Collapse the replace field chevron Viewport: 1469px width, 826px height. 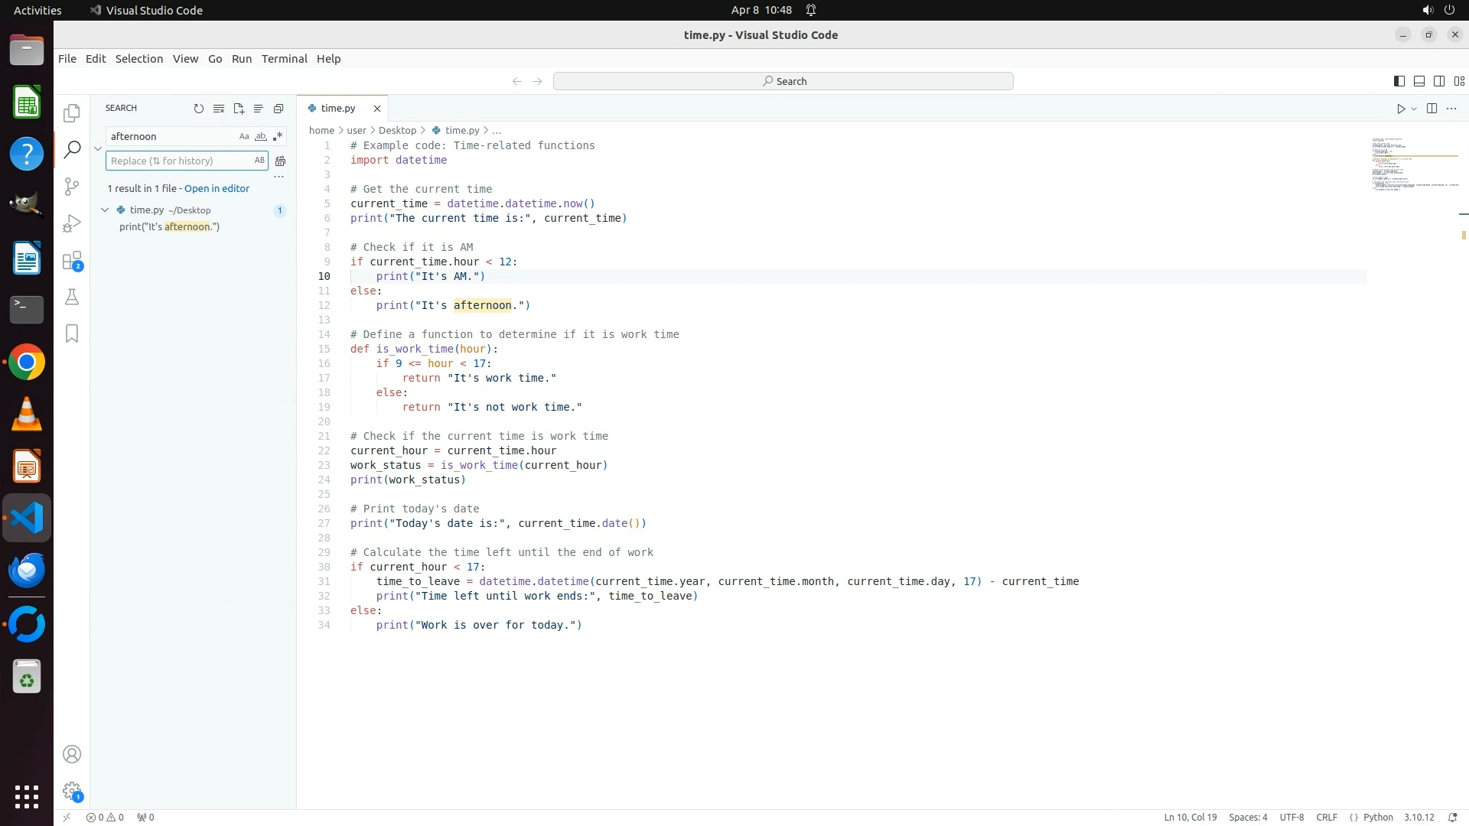tap(98, 148)
